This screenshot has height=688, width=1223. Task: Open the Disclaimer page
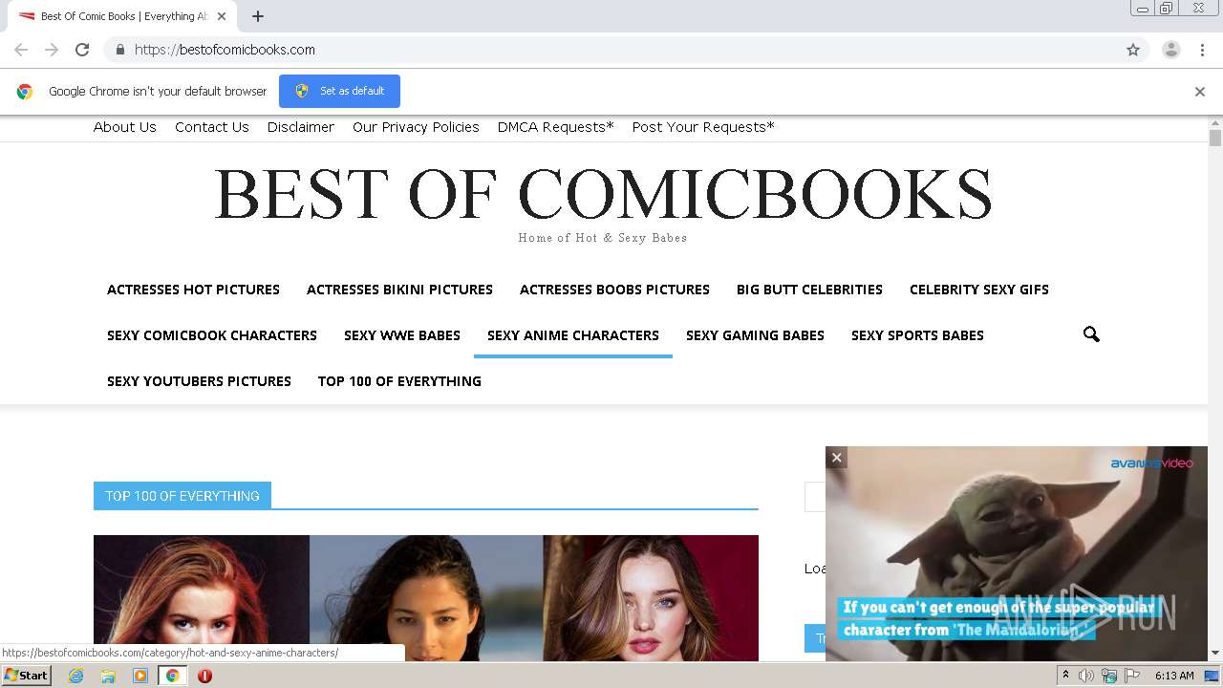click(301, 127)
